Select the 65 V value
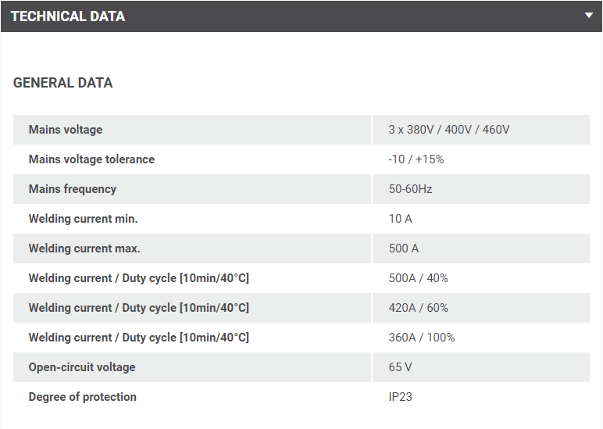Image resolution: width=603 pixels, height=429 pixels. (400, 367)
